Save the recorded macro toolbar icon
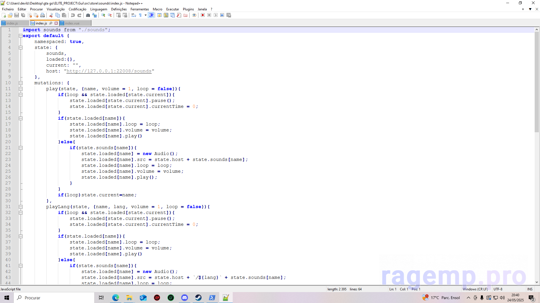 coord(229,15)
